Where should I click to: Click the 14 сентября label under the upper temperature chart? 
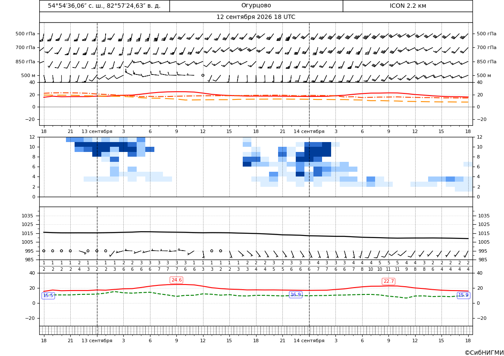point(309,131)
